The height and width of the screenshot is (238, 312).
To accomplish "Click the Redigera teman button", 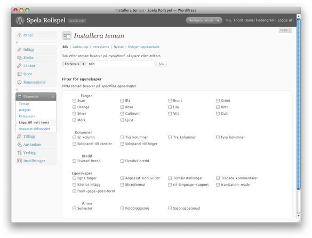I will pos(201,20).
